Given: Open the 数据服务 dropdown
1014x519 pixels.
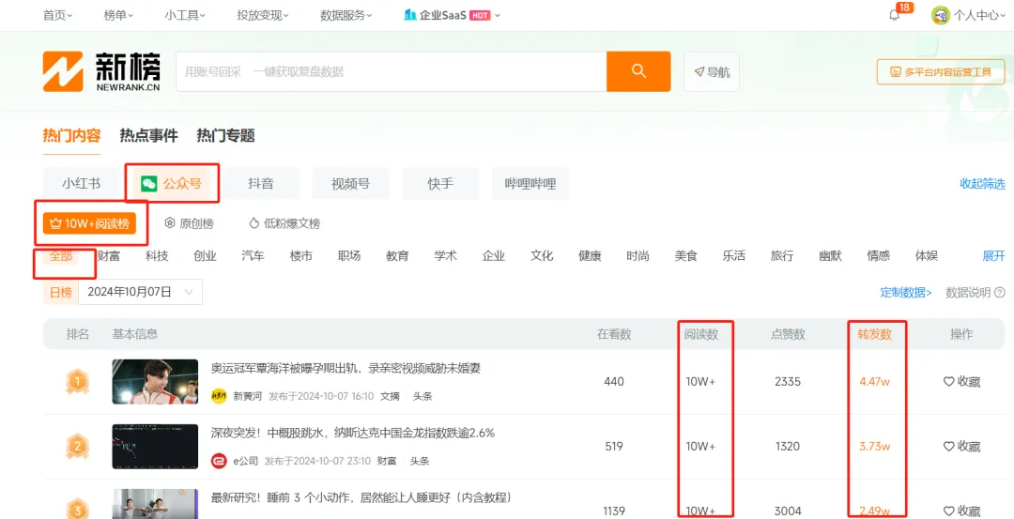Looking at the screenshot, I should click(346, 16).
